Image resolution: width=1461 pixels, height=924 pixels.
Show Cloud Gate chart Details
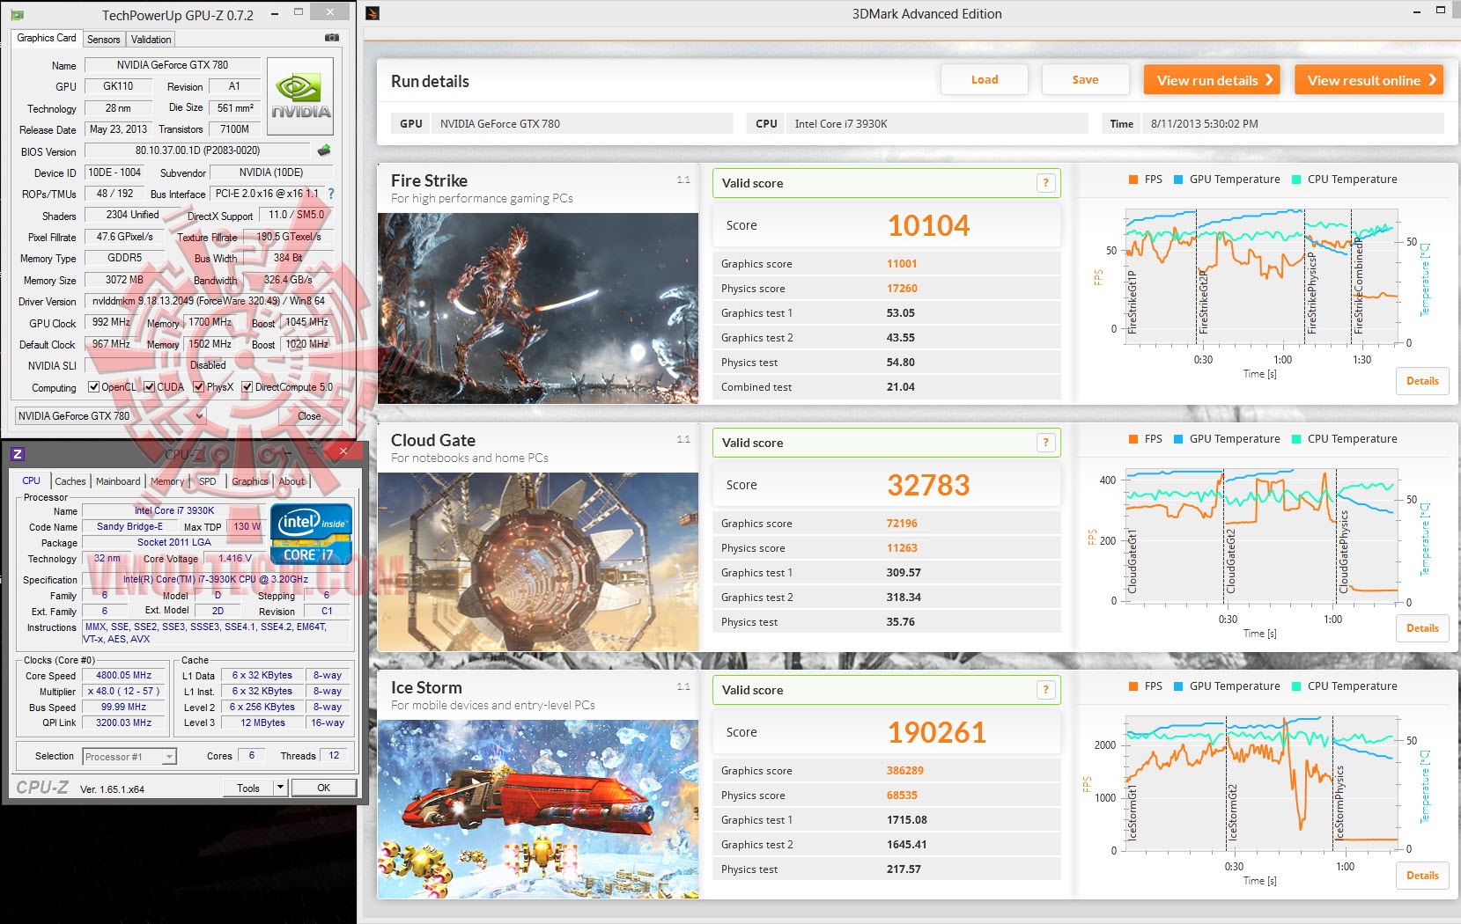click(1422, 628)
